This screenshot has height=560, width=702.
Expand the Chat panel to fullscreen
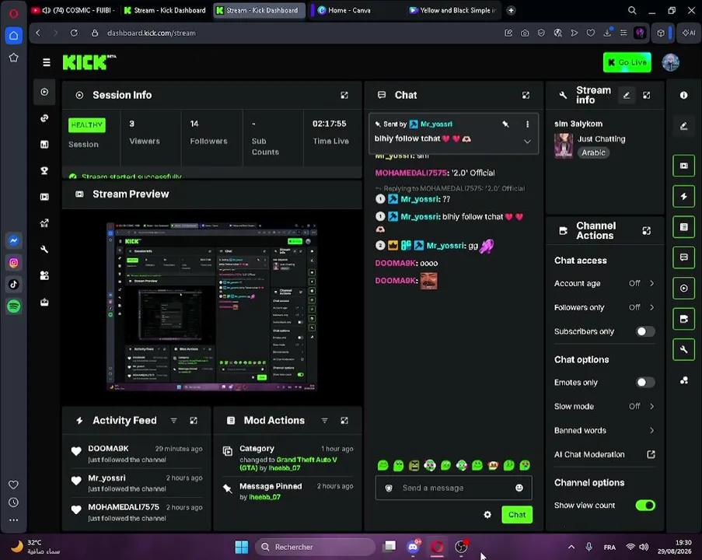point(526,95)
